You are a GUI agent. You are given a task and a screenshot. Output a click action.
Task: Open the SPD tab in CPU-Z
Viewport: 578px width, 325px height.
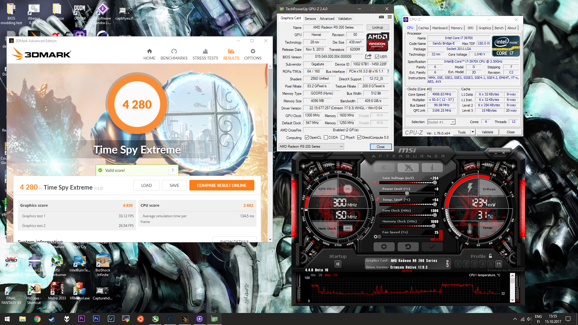coord(471,28)
